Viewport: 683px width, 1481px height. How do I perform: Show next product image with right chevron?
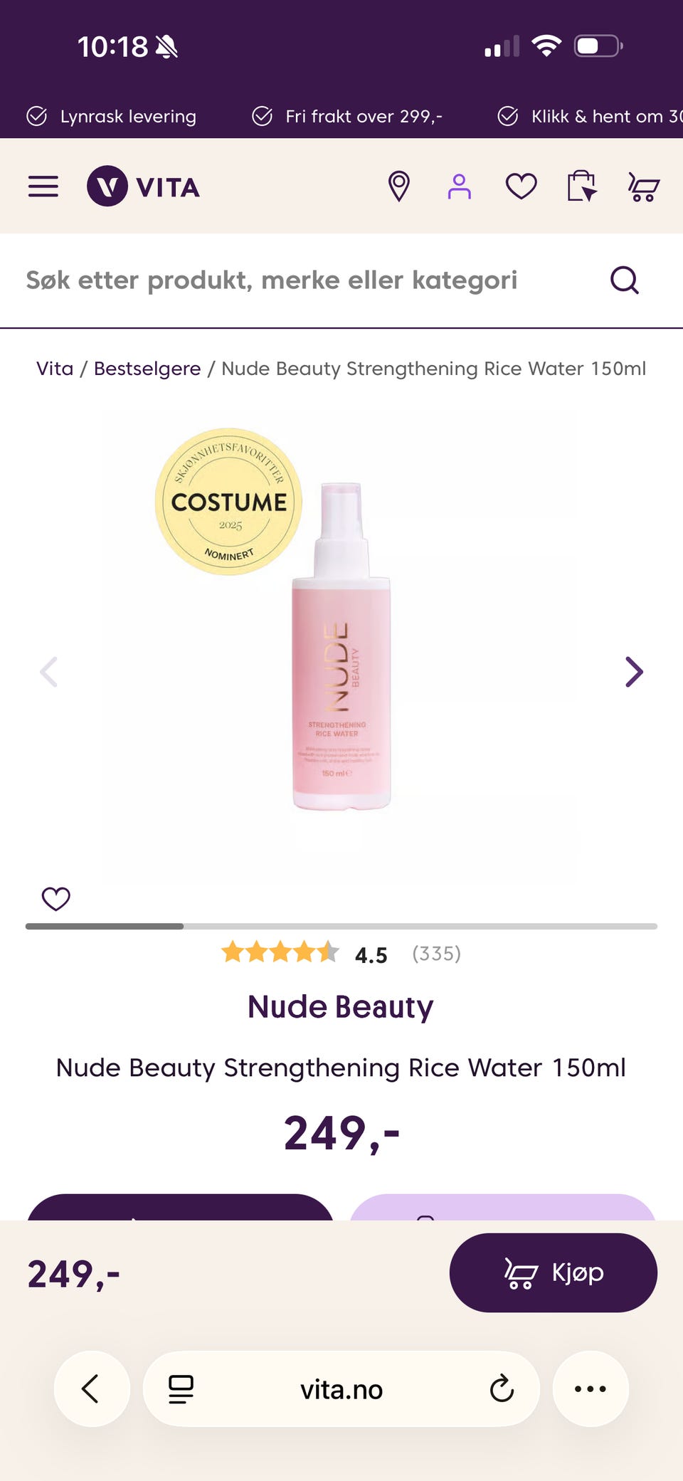(x=634, y=672)
